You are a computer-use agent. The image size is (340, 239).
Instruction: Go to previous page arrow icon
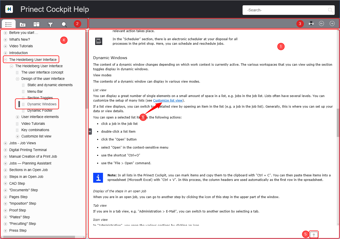tap(321, 23)
